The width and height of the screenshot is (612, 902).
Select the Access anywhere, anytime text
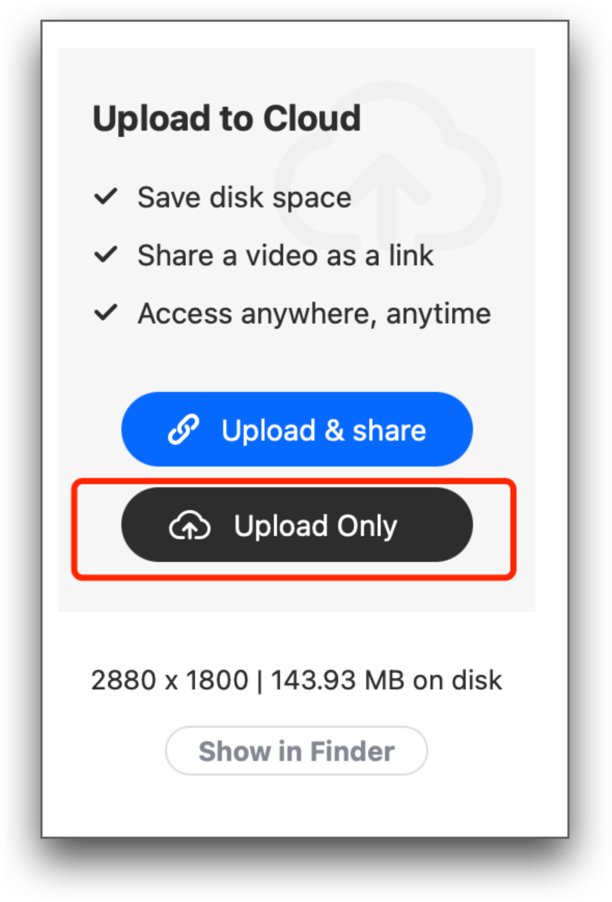click(314, 314)
